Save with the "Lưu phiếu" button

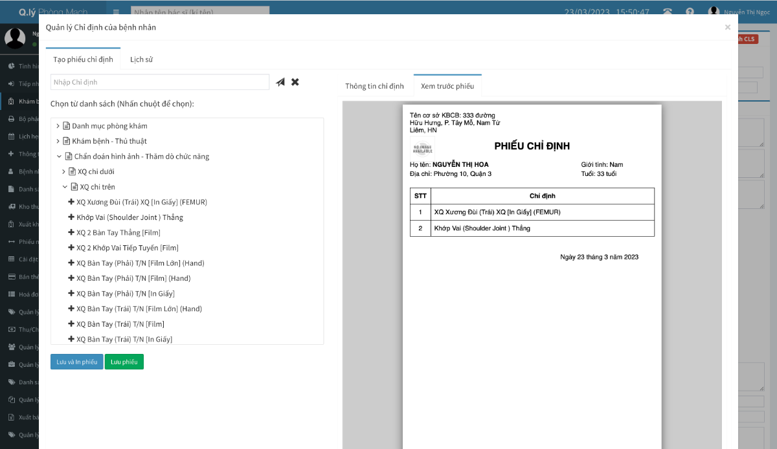click(124, 362)
